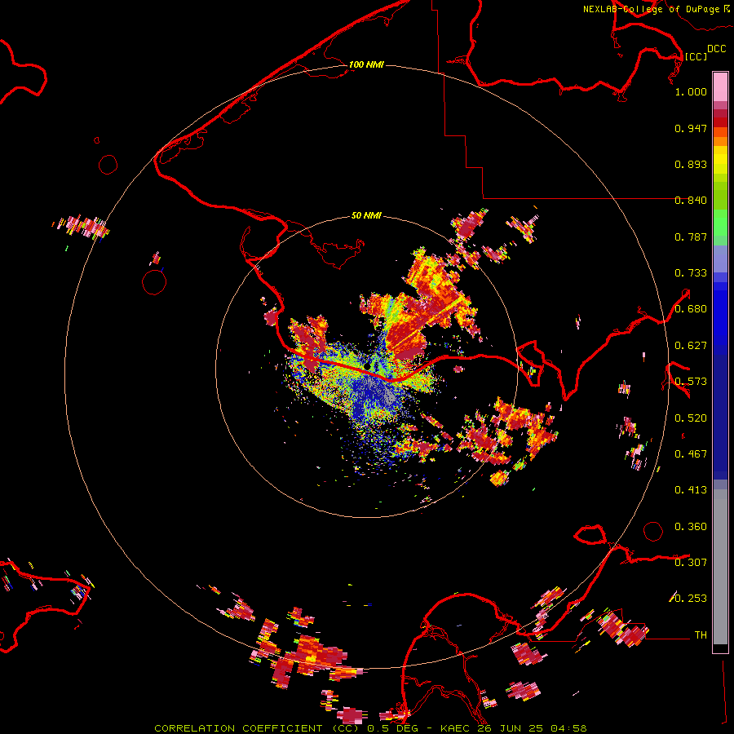Pick the orange swatch on the color scale
The image size is (734, 734).
pos(720,140)
